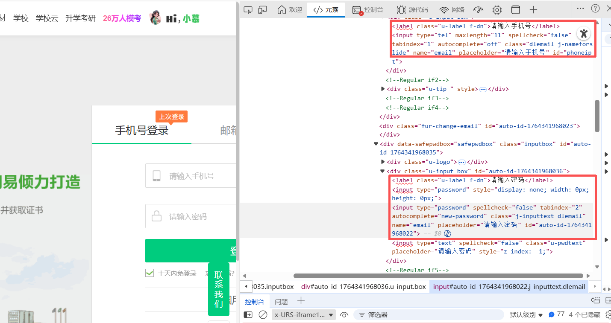Open x-URS-iframe context dropdown
The width and height of the screenshot is (611, 323).
click(303, 314)
